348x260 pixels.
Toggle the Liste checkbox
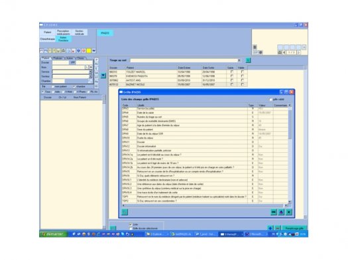point(131,224)
